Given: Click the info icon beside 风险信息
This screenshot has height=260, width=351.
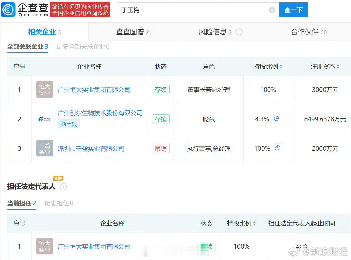Looking at the screenshot, I should [x=239, y=32].
